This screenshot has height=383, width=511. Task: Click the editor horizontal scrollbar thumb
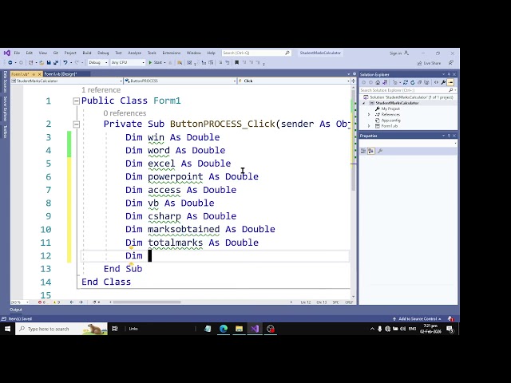pos(147,302)
